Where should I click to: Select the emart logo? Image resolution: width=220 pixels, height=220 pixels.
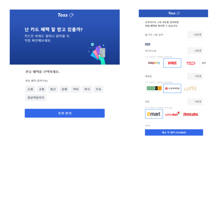154,114
